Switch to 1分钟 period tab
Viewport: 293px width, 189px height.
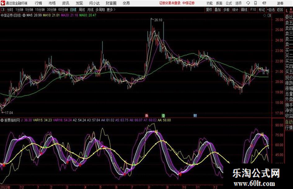[19, 10]
